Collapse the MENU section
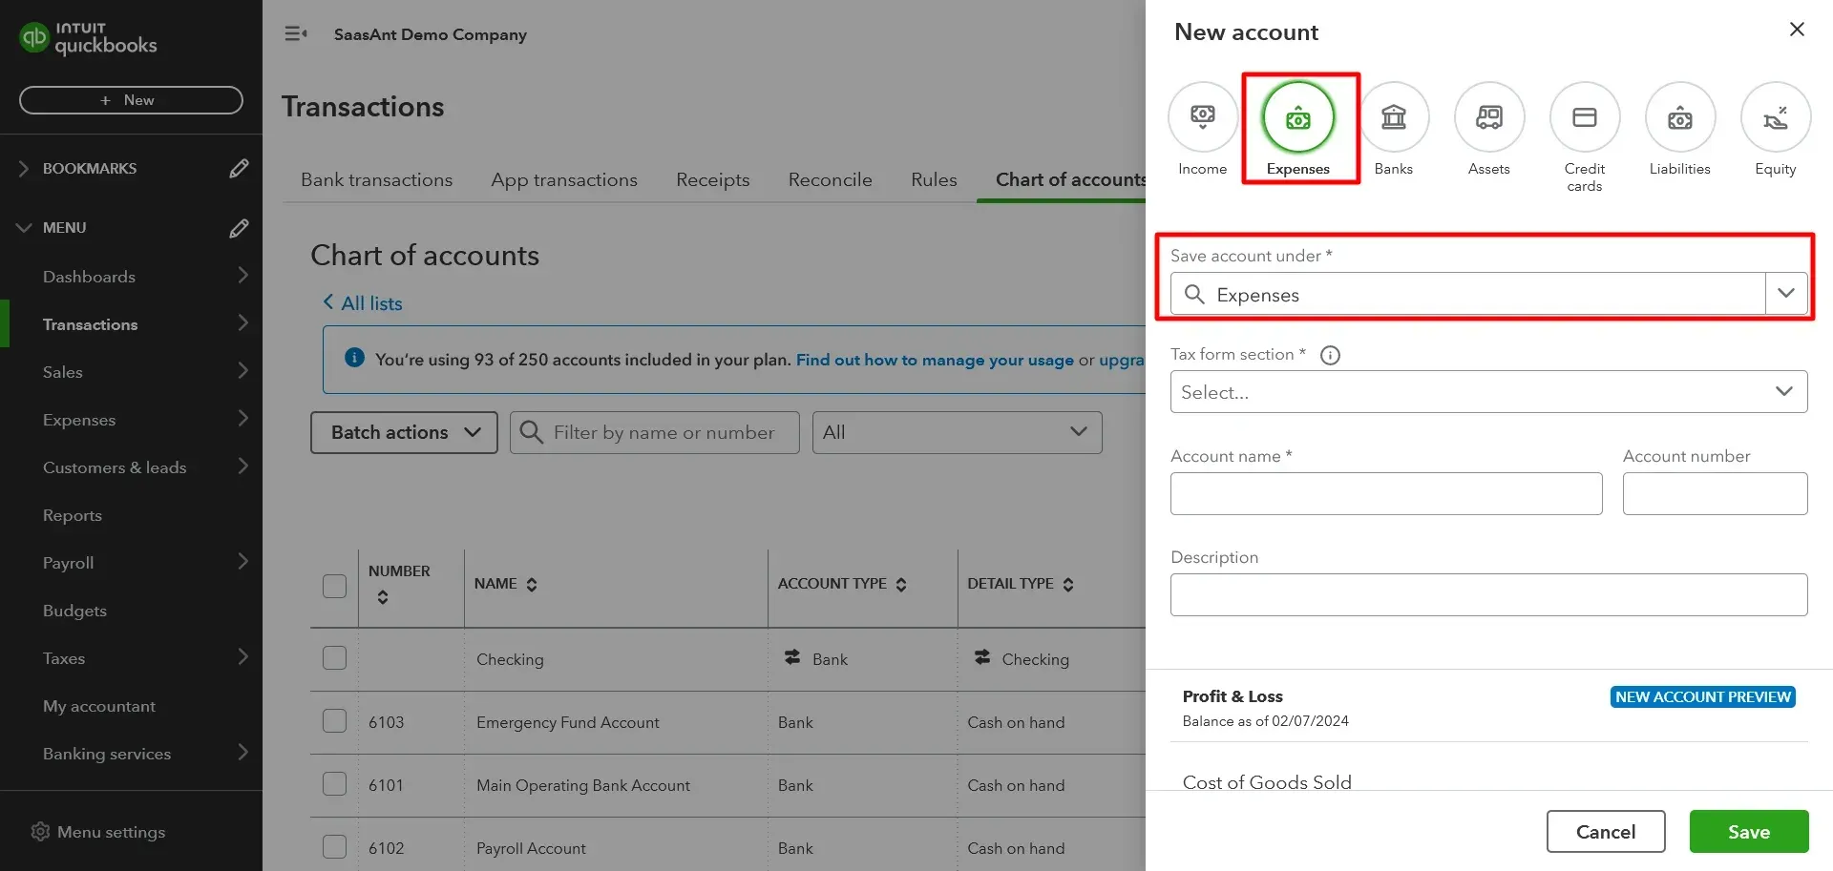1833x871 pixels. coord(24,227)
